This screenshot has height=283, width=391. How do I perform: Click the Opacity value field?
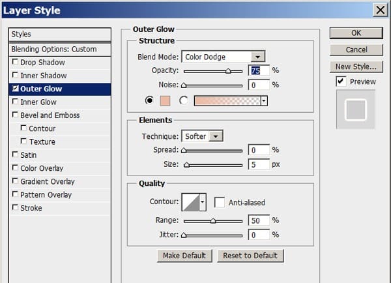tap(259, 70)
